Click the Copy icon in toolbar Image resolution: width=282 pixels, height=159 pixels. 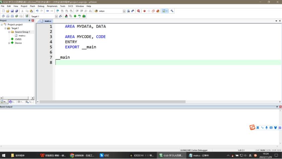[27, 11]
